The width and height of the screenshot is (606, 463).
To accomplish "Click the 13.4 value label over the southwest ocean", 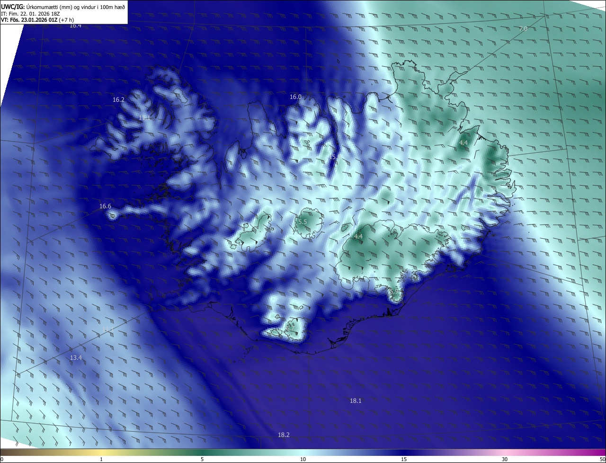I will [76, 357].
